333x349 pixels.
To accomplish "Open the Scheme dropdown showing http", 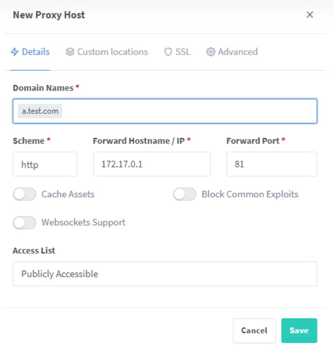I will pyautogui.click(x=45, y=164).
